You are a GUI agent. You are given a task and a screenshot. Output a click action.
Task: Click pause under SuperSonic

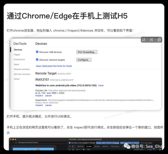48,105
